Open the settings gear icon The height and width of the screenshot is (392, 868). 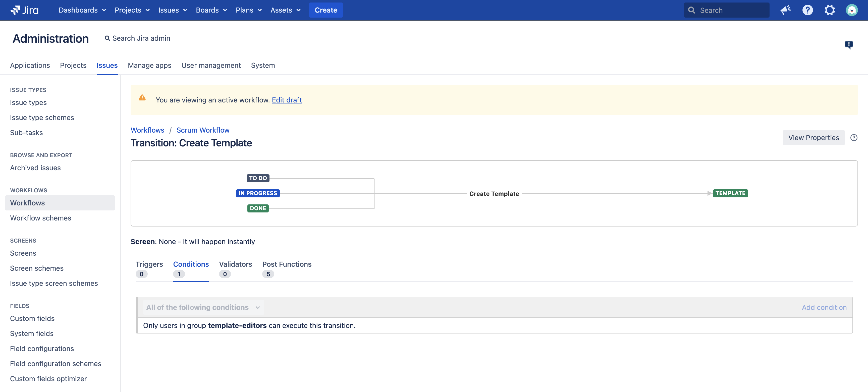click(x=829, y=10)
